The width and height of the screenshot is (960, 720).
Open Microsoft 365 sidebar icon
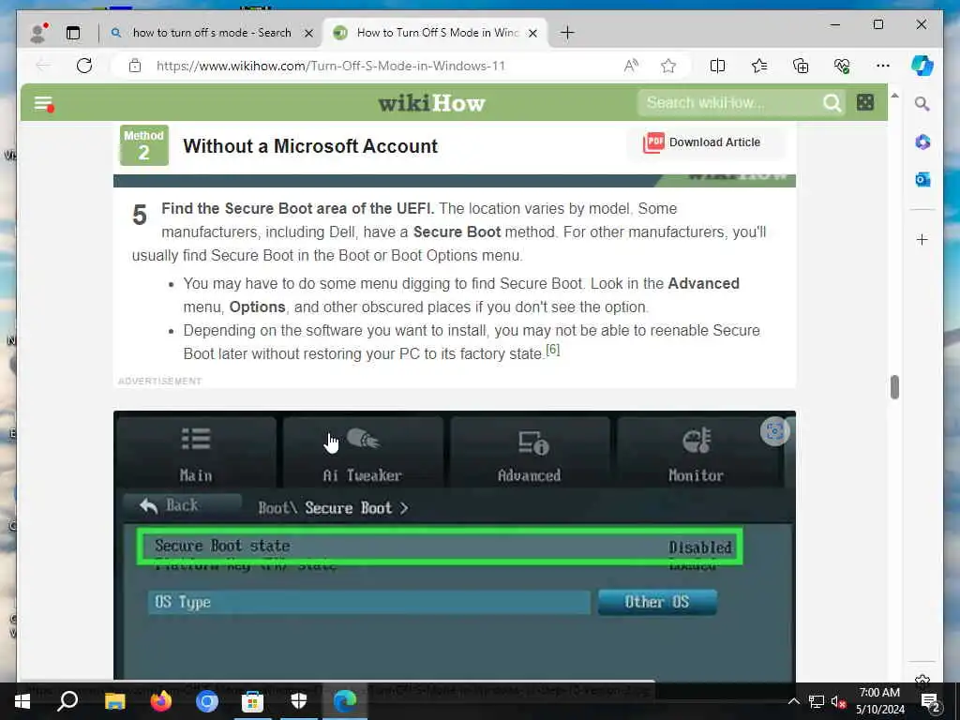point(922,142)
